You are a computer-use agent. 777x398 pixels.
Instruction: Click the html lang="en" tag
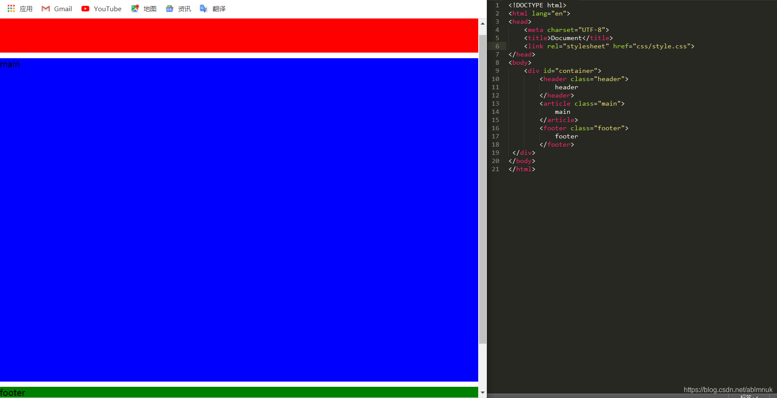(x=539, y=13)
